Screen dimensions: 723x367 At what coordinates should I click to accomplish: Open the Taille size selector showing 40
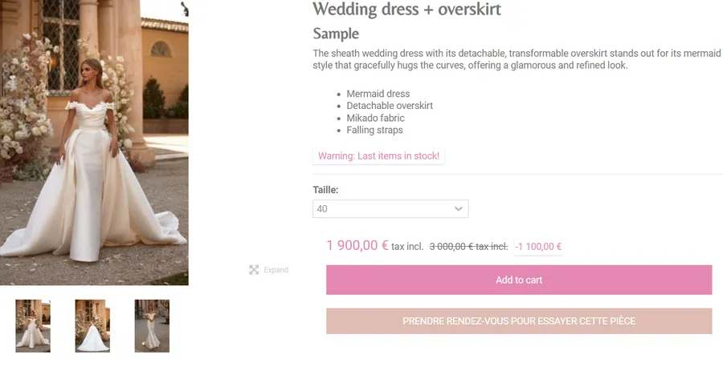pos(390,209)
